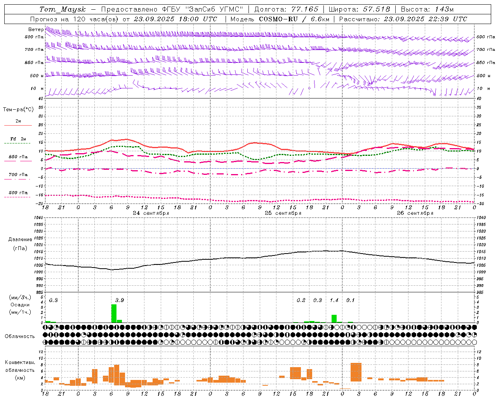Click the "(мм/3ч.)" precipitation unit label

click(20, 298)
